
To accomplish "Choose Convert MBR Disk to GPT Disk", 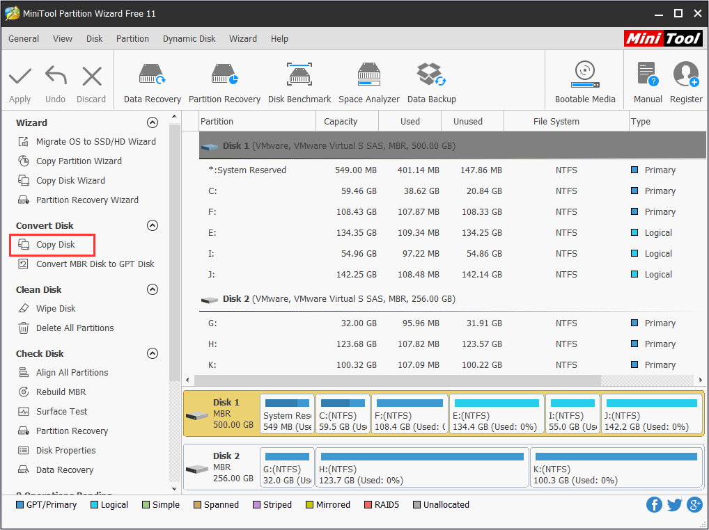I will point(86,264).
